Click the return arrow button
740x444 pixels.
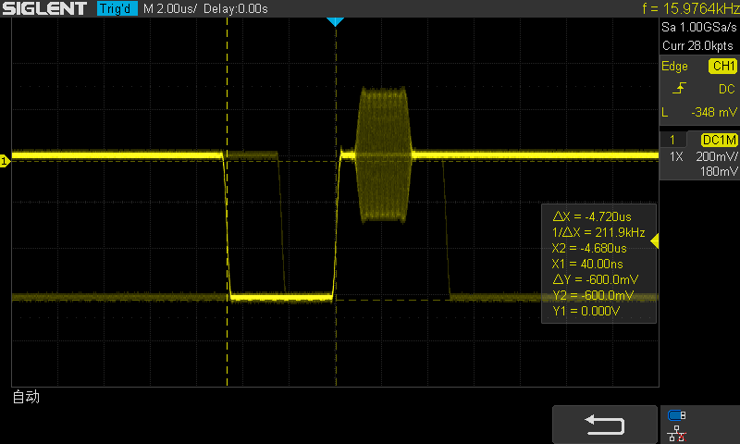pyautogui.click(x=605, y=425)
